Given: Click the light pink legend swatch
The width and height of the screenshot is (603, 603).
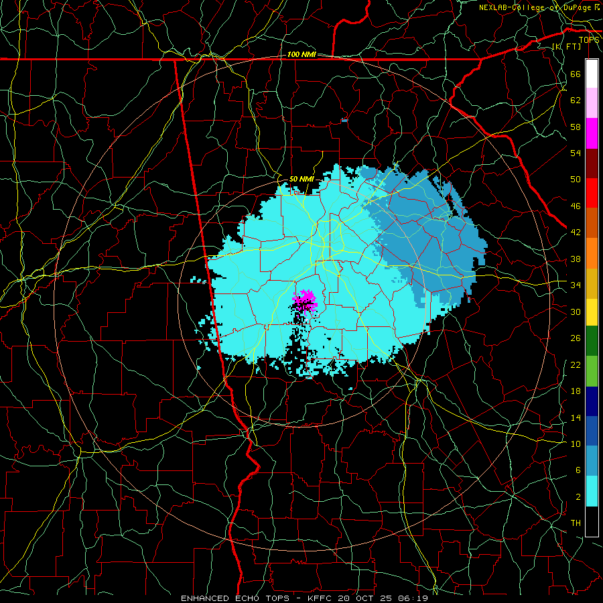Looking at the screenshot, I should [x=592, y=103].
